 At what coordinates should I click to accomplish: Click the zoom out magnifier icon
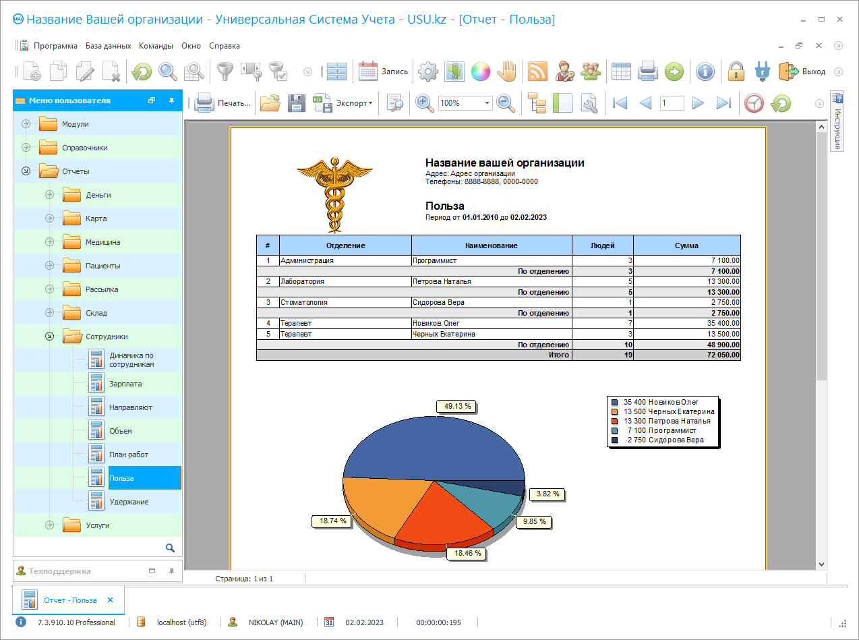point(506,103)
